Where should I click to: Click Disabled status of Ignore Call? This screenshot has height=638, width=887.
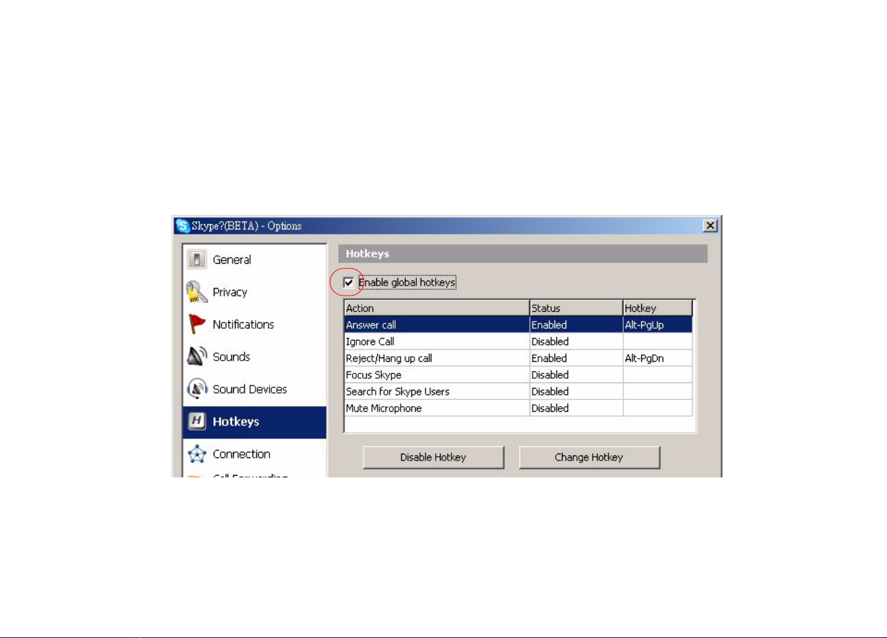tap(576, 342)
